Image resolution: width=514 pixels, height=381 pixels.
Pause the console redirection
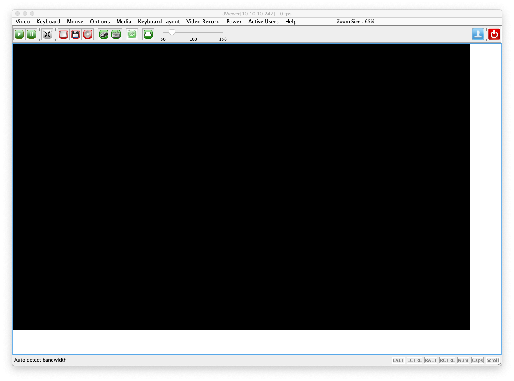32,34
